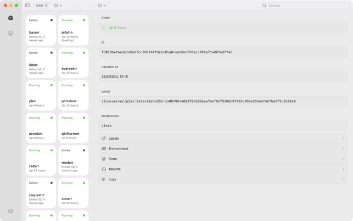
Task: Select the requestrr container card
Action: (41, 193)
